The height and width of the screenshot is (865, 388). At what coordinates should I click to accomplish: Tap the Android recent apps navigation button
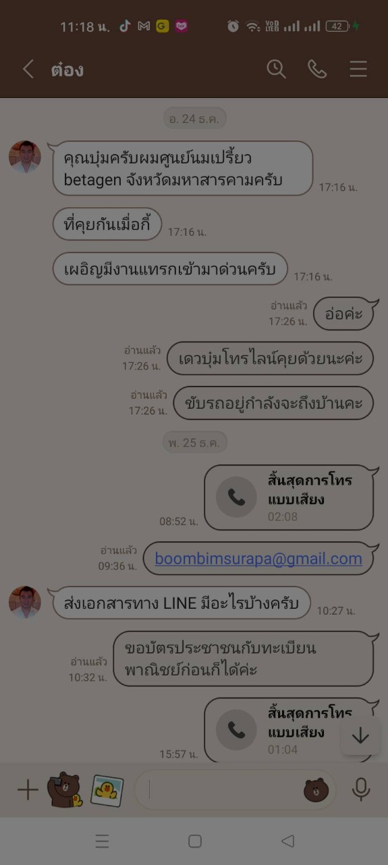pyautogui.click(x=102, y=841)
